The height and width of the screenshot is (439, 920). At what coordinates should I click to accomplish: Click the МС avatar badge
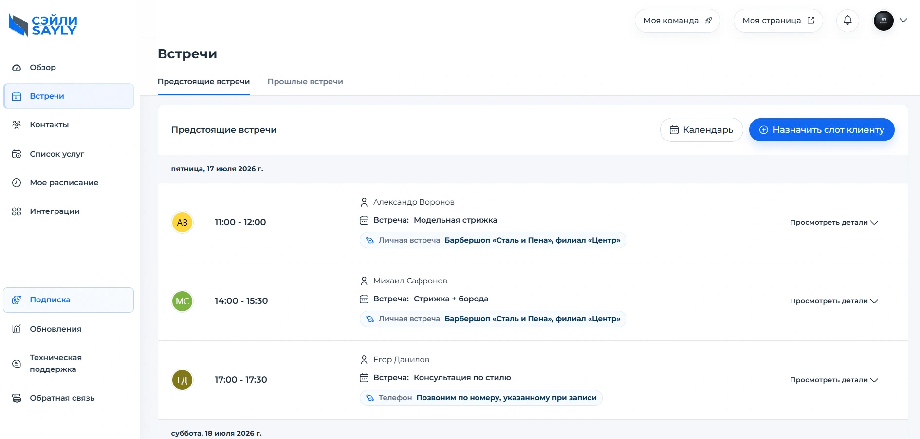[183, 301]
